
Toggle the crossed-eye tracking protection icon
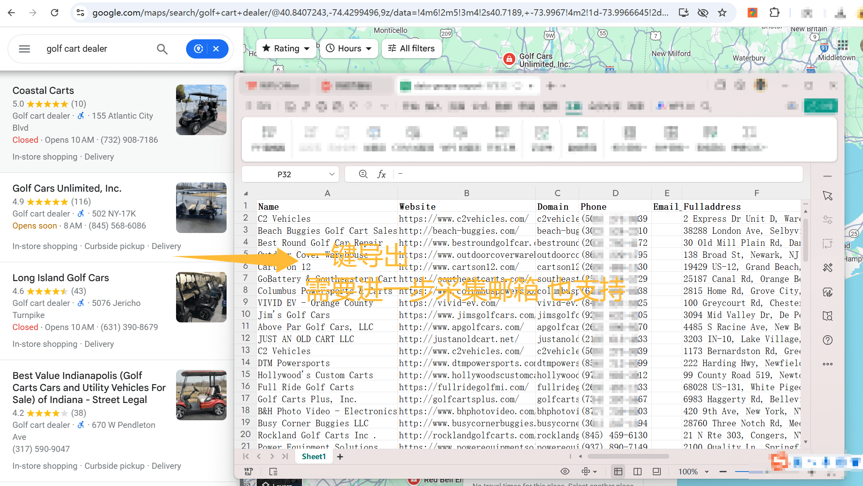(703, 13)
